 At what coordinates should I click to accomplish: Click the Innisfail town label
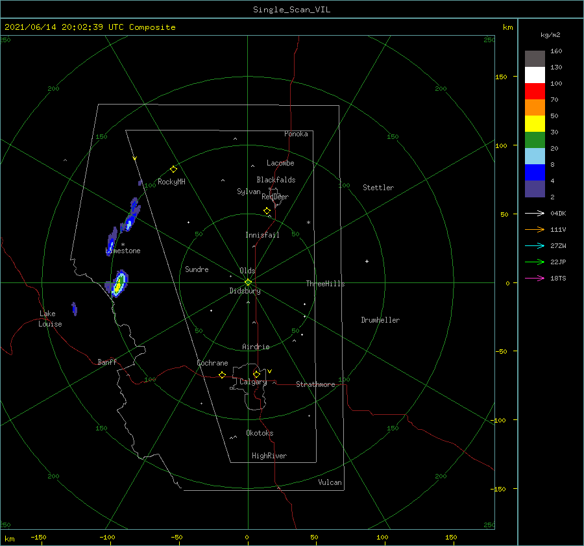point(262,235)
